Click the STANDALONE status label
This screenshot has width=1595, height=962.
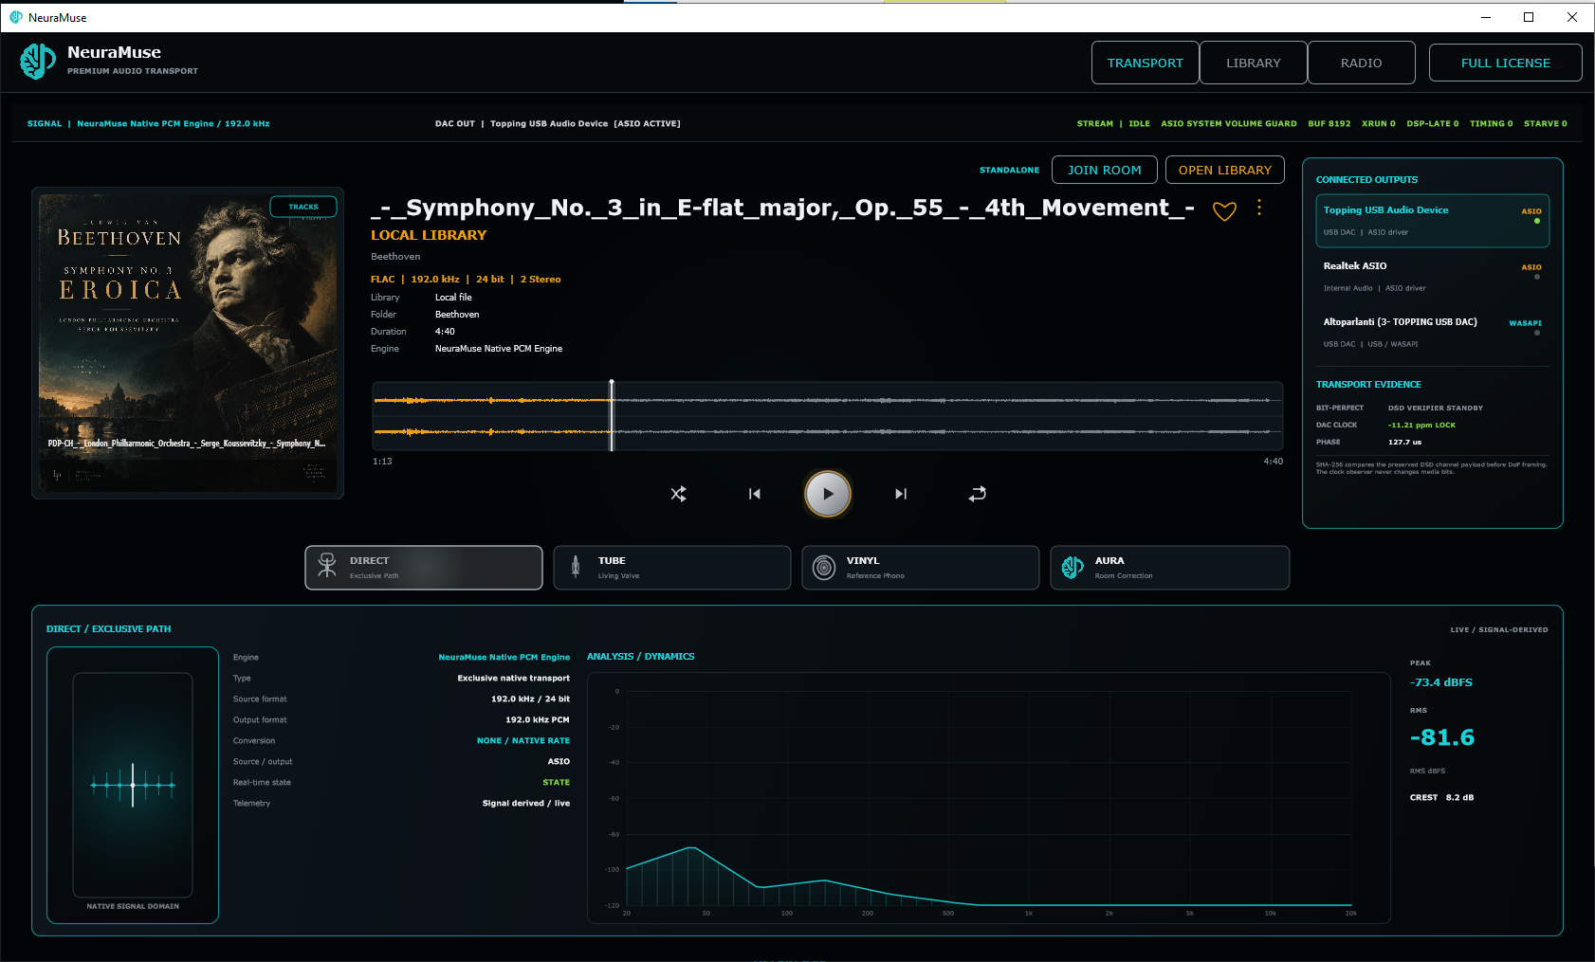pyautogui.click(x=1009, y=171)
